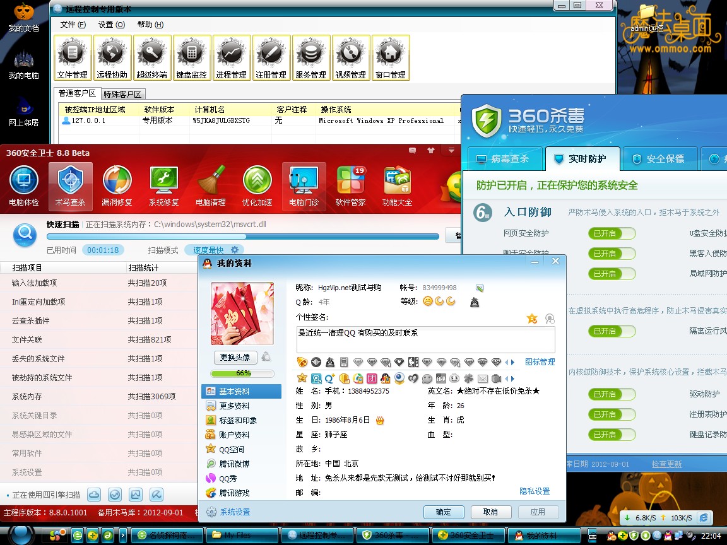Click the quick scan progress bar
This screenshot has height=545, width=727.
click(x=242, y=237)
